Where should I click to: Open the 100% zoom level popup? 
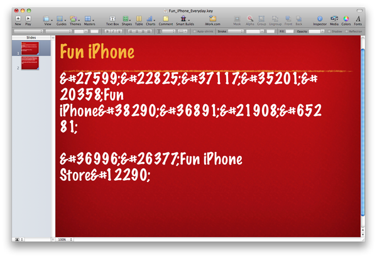coord(64,240)
